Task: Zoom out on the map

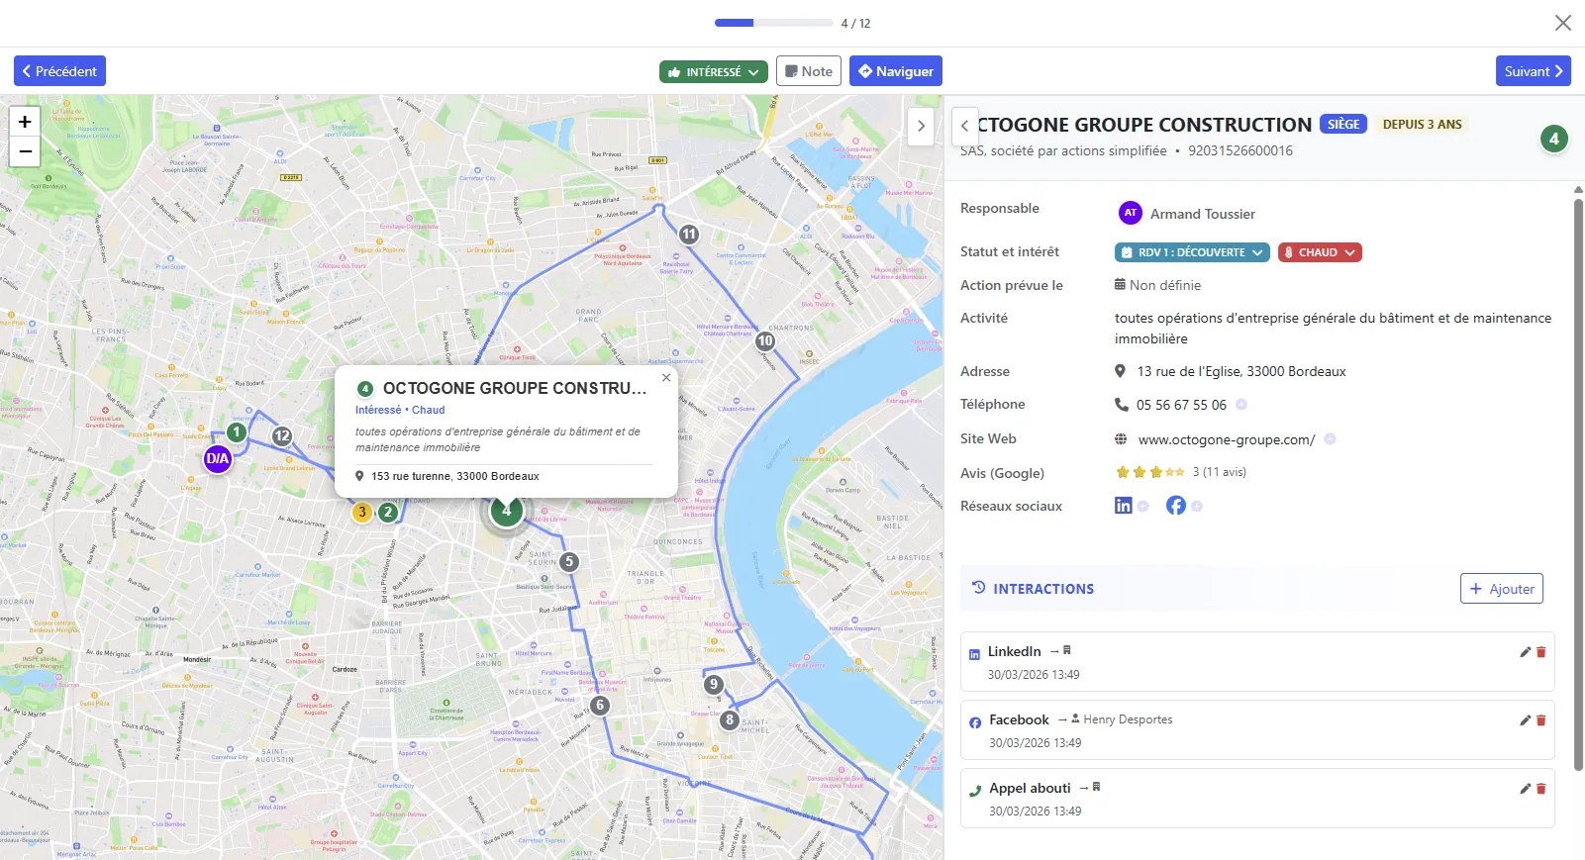Action: (x=25, y=151)
